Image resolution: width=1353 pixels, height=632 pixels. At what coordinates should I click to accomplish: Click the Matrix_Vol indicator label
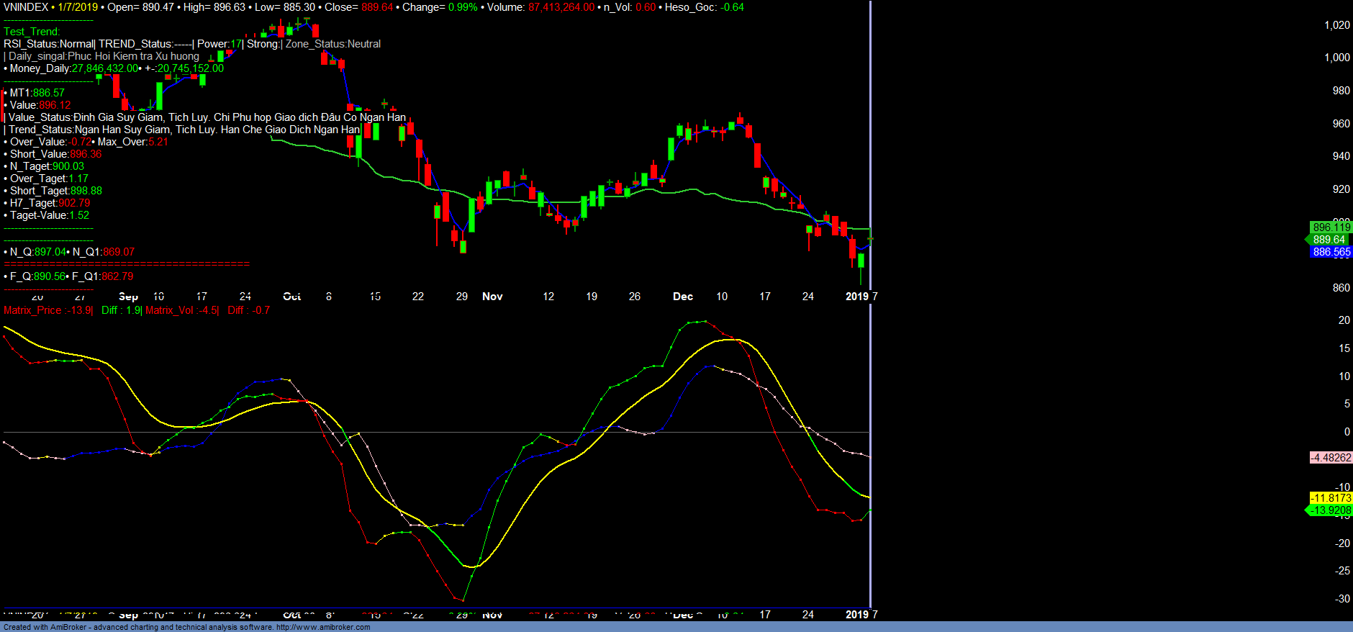[x=181, y=310]
